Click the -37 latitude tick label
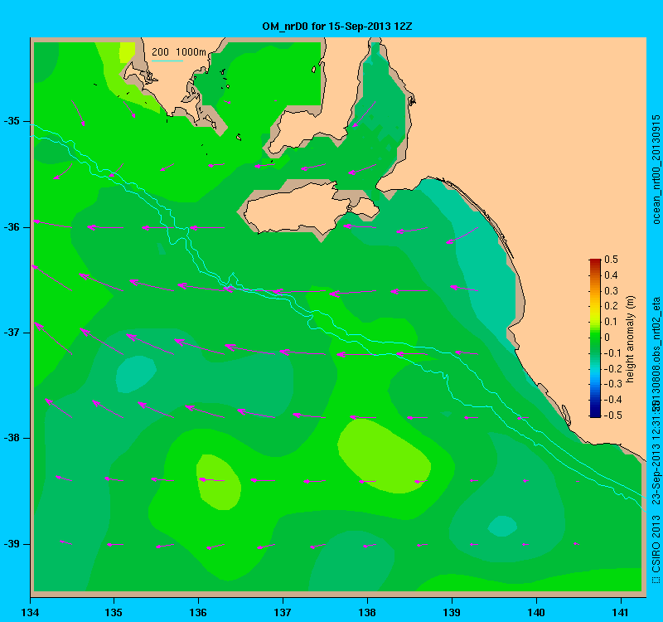663x622 pixels. pyautogui.click(x=12, y=333)
